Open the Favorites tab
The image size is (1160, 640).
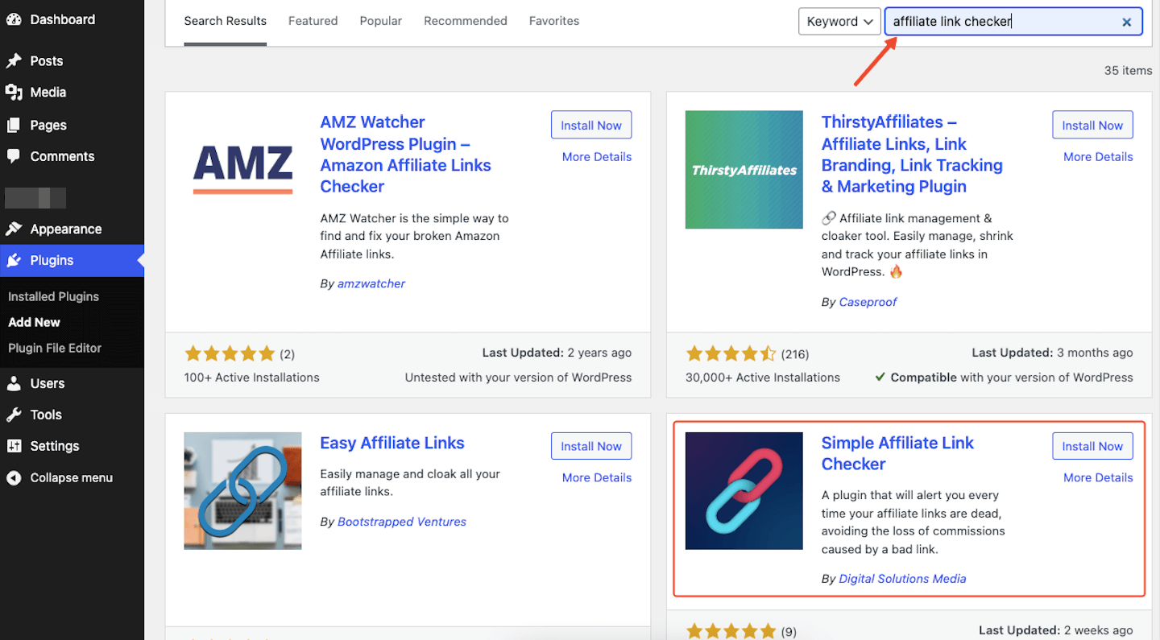[x=554, y=21]
